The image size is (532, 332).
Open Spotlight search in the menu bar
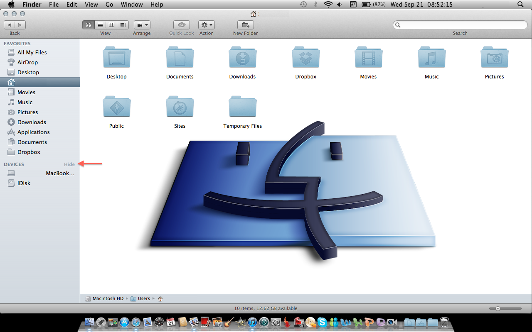pos(520,5)
